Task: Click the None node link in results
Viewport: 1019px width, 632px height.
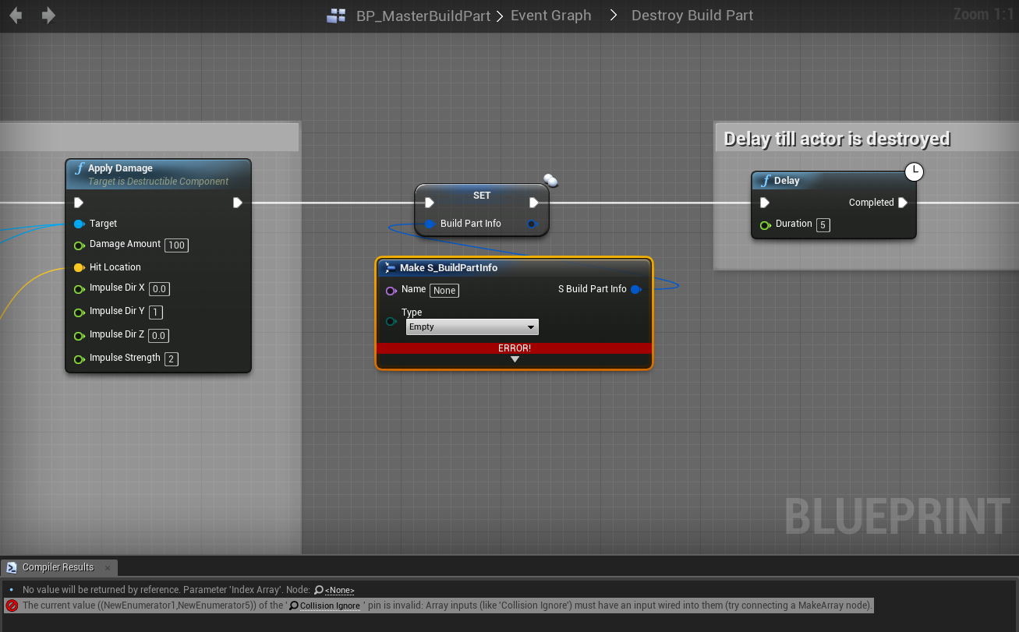Action: coord(339,590)
